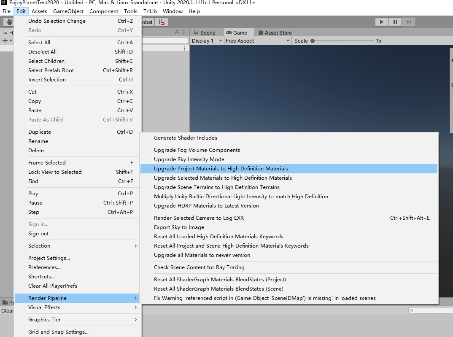
Task: Open the GameObject menu
Action: 68,11
